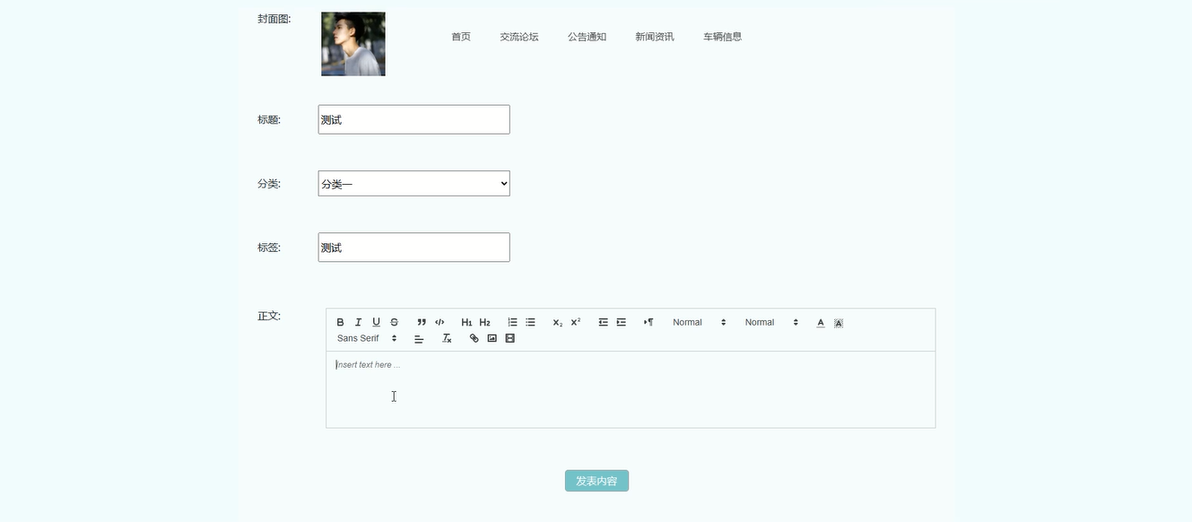Increase the indent

[x=622, y=322]
